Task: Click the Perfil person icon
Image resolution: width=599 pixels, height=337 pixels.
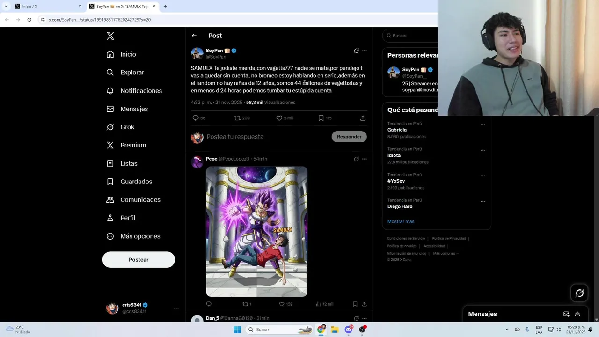Action: click(110, 218)
